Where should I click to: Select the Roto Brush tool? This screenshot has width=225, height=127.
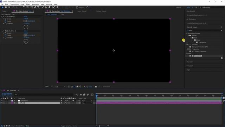pos(53,7)
